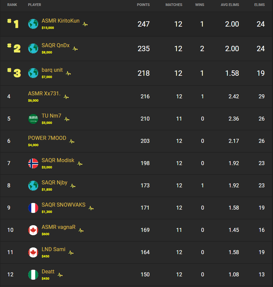Click the MATCHES column header
Screen dimensions: 273x287
[174, 5]
